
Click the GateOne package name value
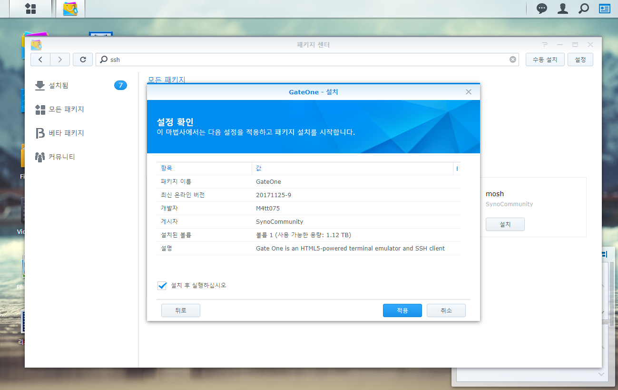click(268, 182)
